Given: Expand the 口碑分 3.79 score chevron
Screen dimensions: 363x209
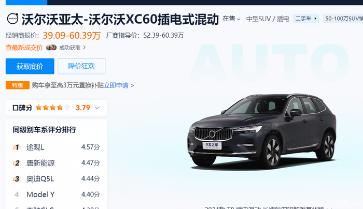Looking at the screenshot, I should (x=97, y=108).
